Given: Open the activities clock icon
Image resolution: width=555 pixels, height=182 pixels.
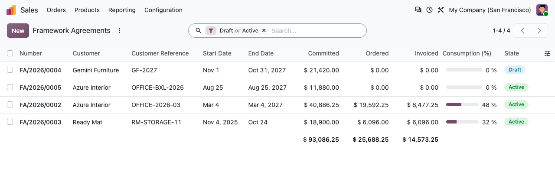Looking at the screenshot, I should tap(429, 10).
